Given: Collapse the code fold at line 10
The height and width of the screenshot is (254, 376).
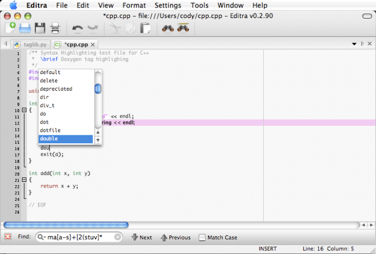Looking at the screenshot, I should [x=24, y=110].
